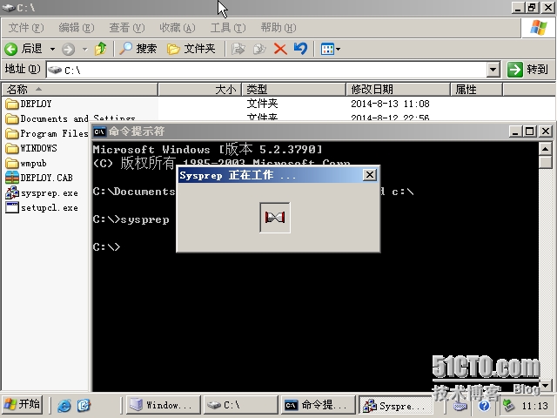Screen dimensions: 557x418
Task: Switch to the Window... taskbar button
Action: point(164,405)
